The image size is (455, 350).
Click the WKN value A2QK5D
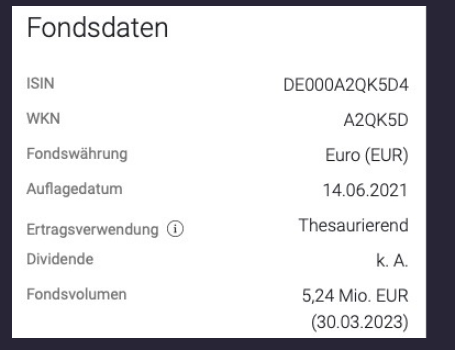(376, 120)
